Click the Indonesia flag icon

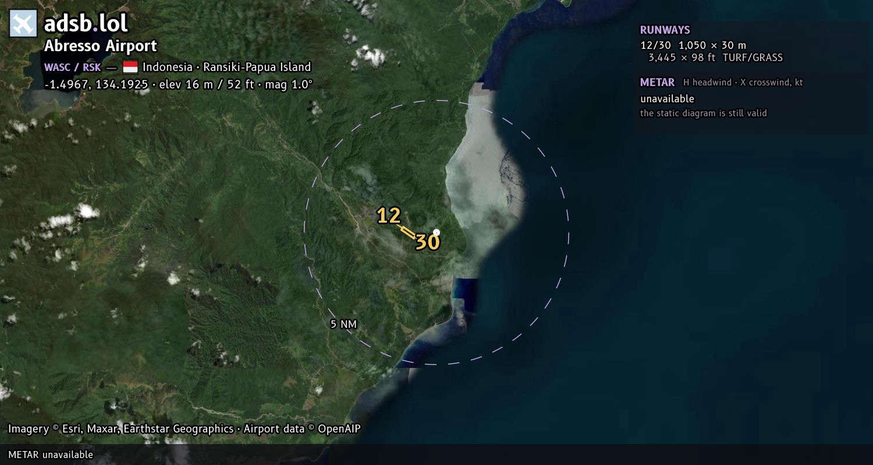click(130, 67)
